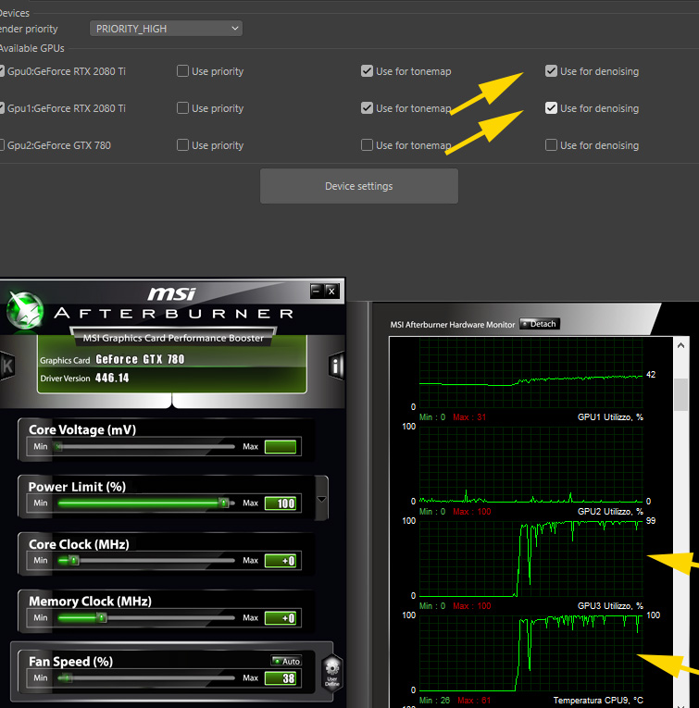Toggle Gpu1 GeForce RTX 2080 Ti checkbox
Screen dimensions: 699x708
pos(2,108)
